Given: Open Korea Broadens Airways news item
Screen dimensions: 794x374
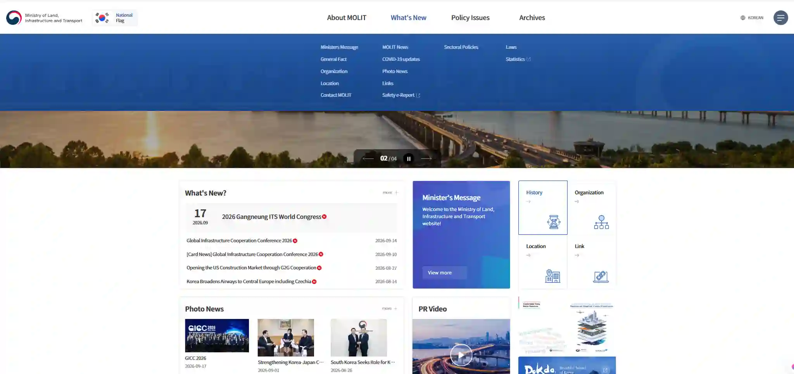Looking at the screenshot, I should coord(249,282).
